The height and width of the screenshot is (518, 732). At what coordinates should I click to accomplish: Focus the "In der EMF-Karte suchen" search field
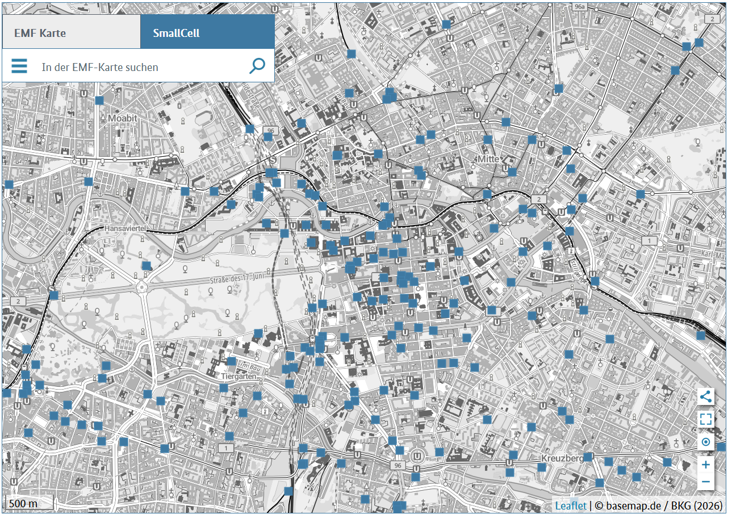(142, 66)
